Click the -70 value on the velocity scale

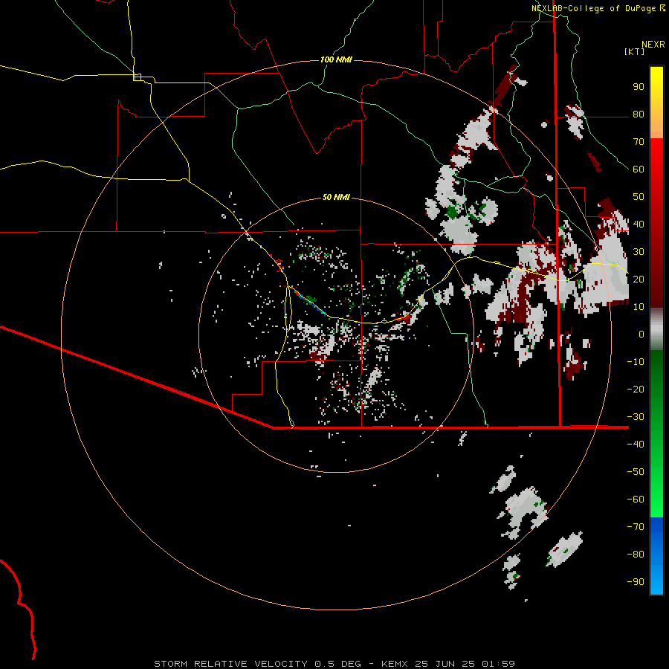(636, 527)
